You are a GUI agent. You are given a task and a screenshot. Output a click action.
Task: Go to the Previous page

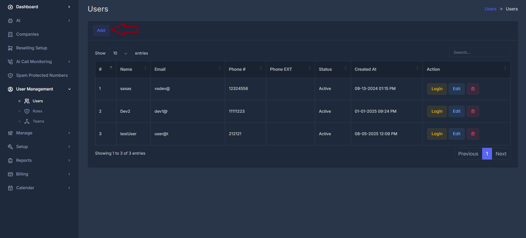point(468,154)
